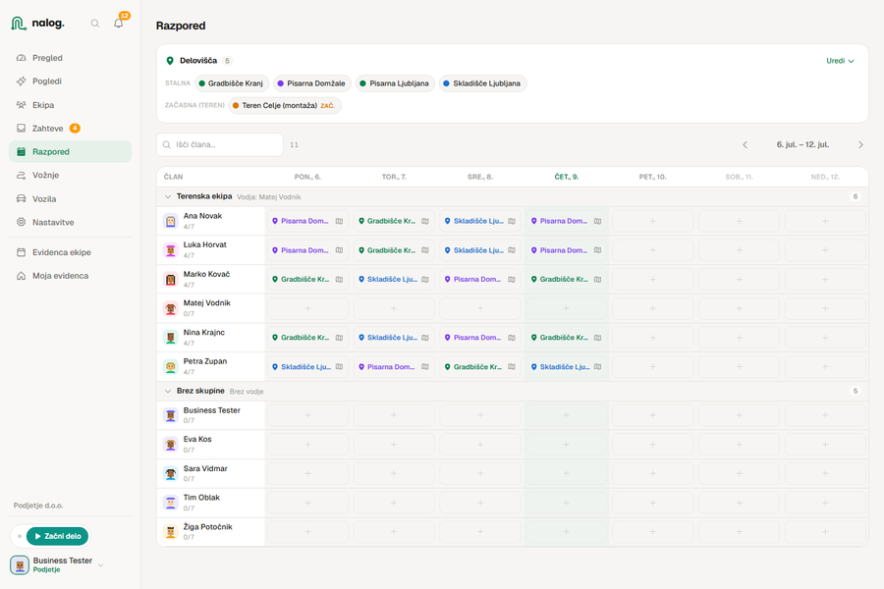Open the Uredi dropdown

point(840,61)
